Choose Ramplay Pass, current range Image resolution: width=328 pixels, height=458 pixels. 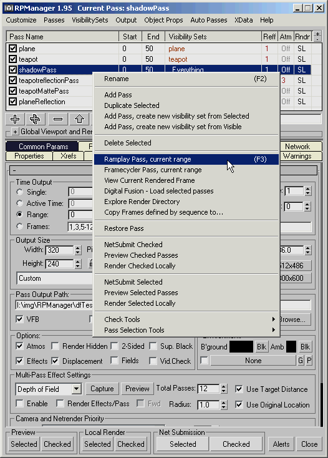[186, 159]
